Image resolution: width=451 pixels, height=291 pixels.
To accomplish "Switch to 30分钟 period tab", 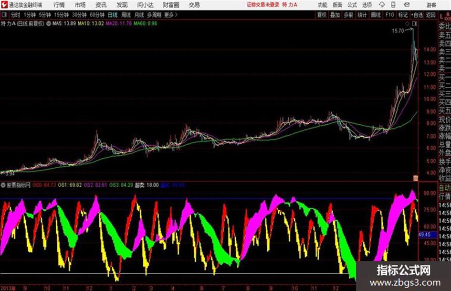I will pos(79,15).
